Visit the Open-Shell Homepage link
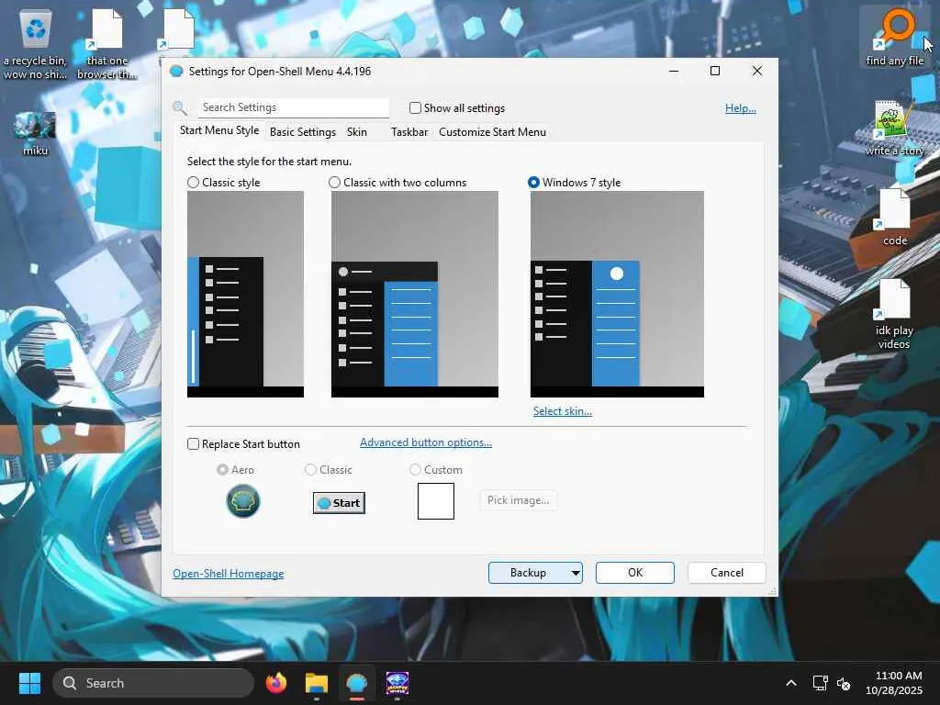This screenshot has width=940, height=705. tap(229, 574)
